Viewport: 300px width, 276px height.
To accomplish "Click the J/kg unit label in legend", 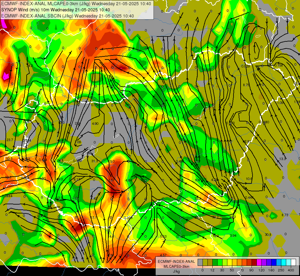I will click(x=176, y=271).
